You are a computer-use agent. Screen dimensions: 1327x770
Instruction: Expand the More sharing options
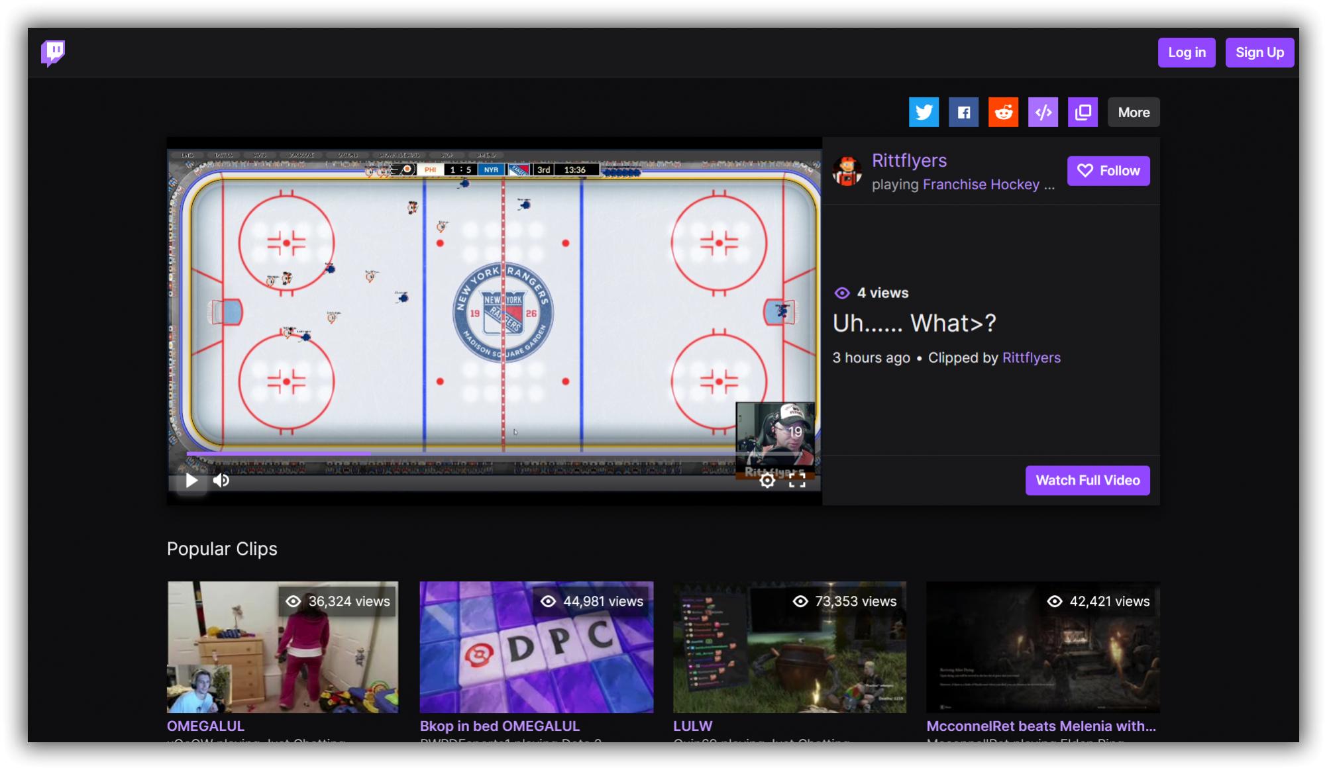[1133, 112]
